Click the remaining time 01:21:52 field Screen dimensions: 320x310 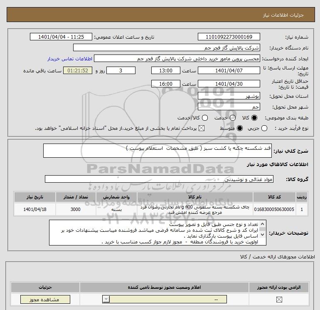pos(78,70)
